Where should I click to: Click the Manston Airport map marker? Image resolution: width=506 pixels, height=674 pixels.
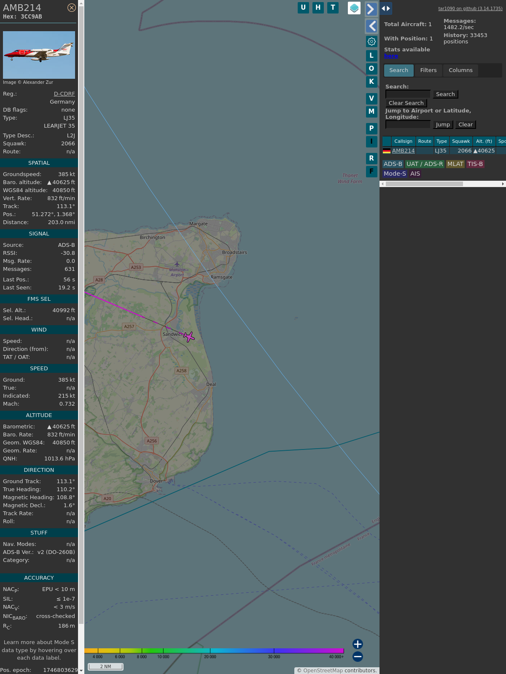point(177,265)
